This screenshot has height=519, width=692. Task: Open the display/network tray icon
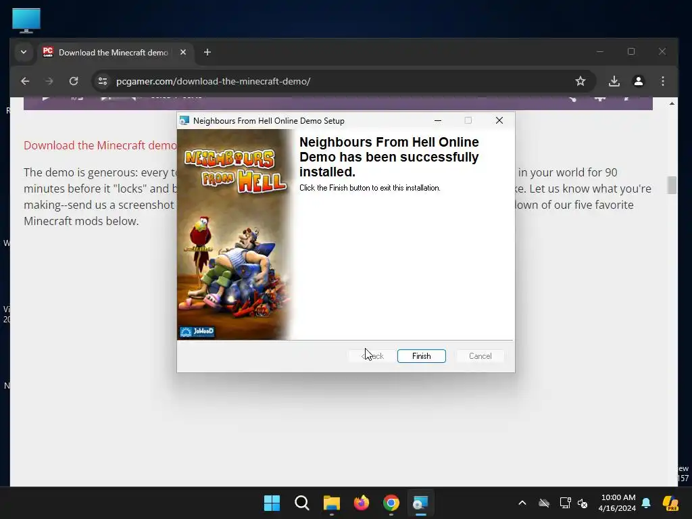(565, 503)
